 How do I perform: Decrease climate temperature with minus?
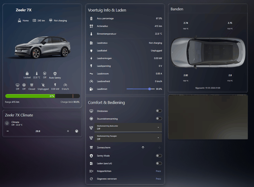pos(8,131)
